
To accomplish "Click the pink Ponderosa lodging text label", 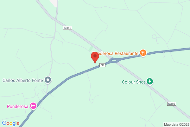I will (x=17, y=106).
